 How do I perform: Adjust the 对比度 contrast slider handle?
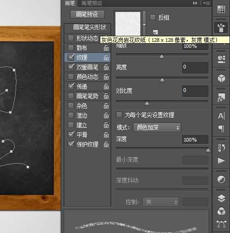[x=147, y=104]
